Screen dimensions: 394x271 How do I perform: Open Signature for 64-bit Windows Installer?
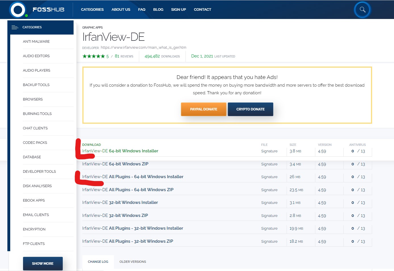(269, 151)
